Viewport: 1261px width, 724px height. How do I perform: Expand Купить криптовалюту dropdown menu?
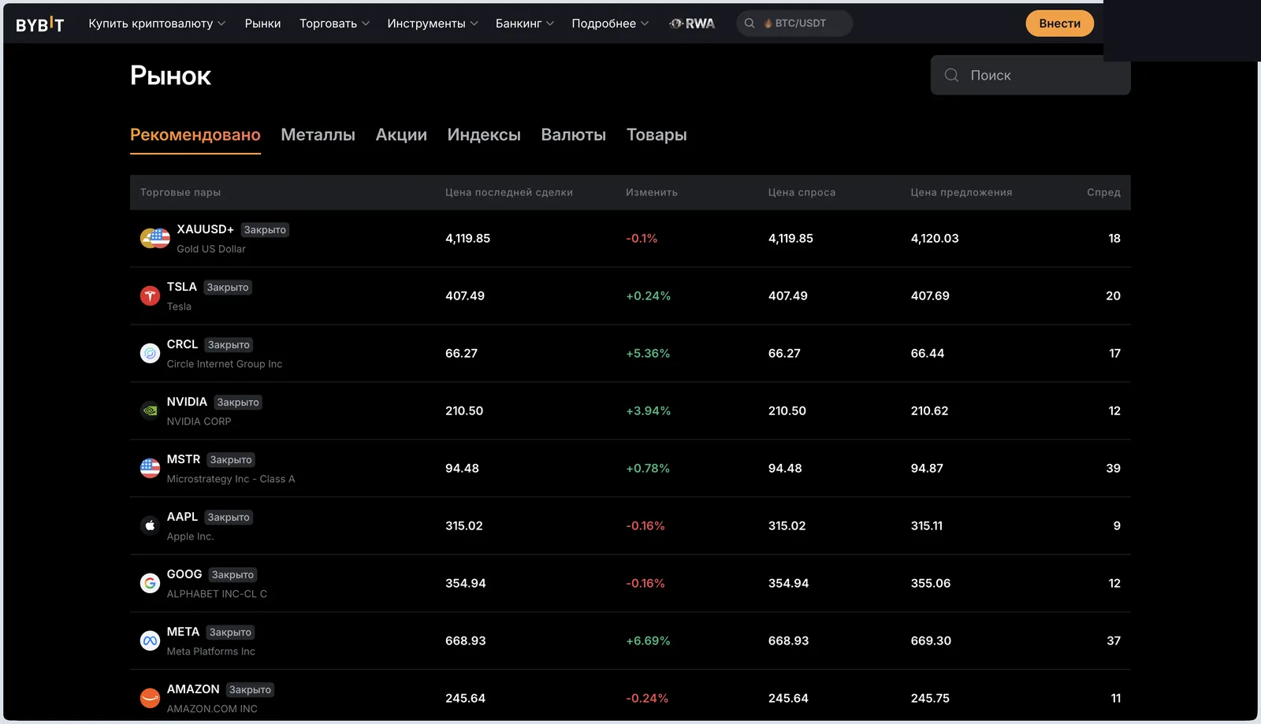(x=157, y=24)
